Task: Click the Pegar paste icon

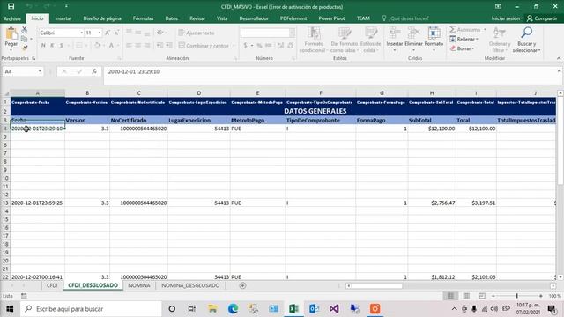Action: pyautogui.click(x=11, y=34)
